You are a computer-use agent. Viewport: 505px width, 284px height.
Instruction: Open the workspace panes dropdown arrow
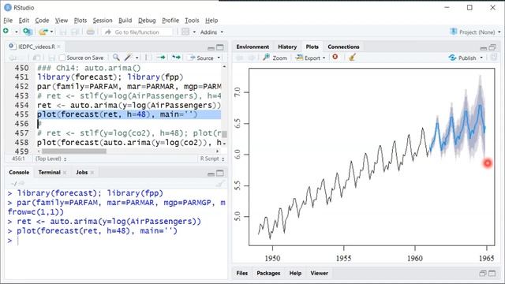pos(194,32)
